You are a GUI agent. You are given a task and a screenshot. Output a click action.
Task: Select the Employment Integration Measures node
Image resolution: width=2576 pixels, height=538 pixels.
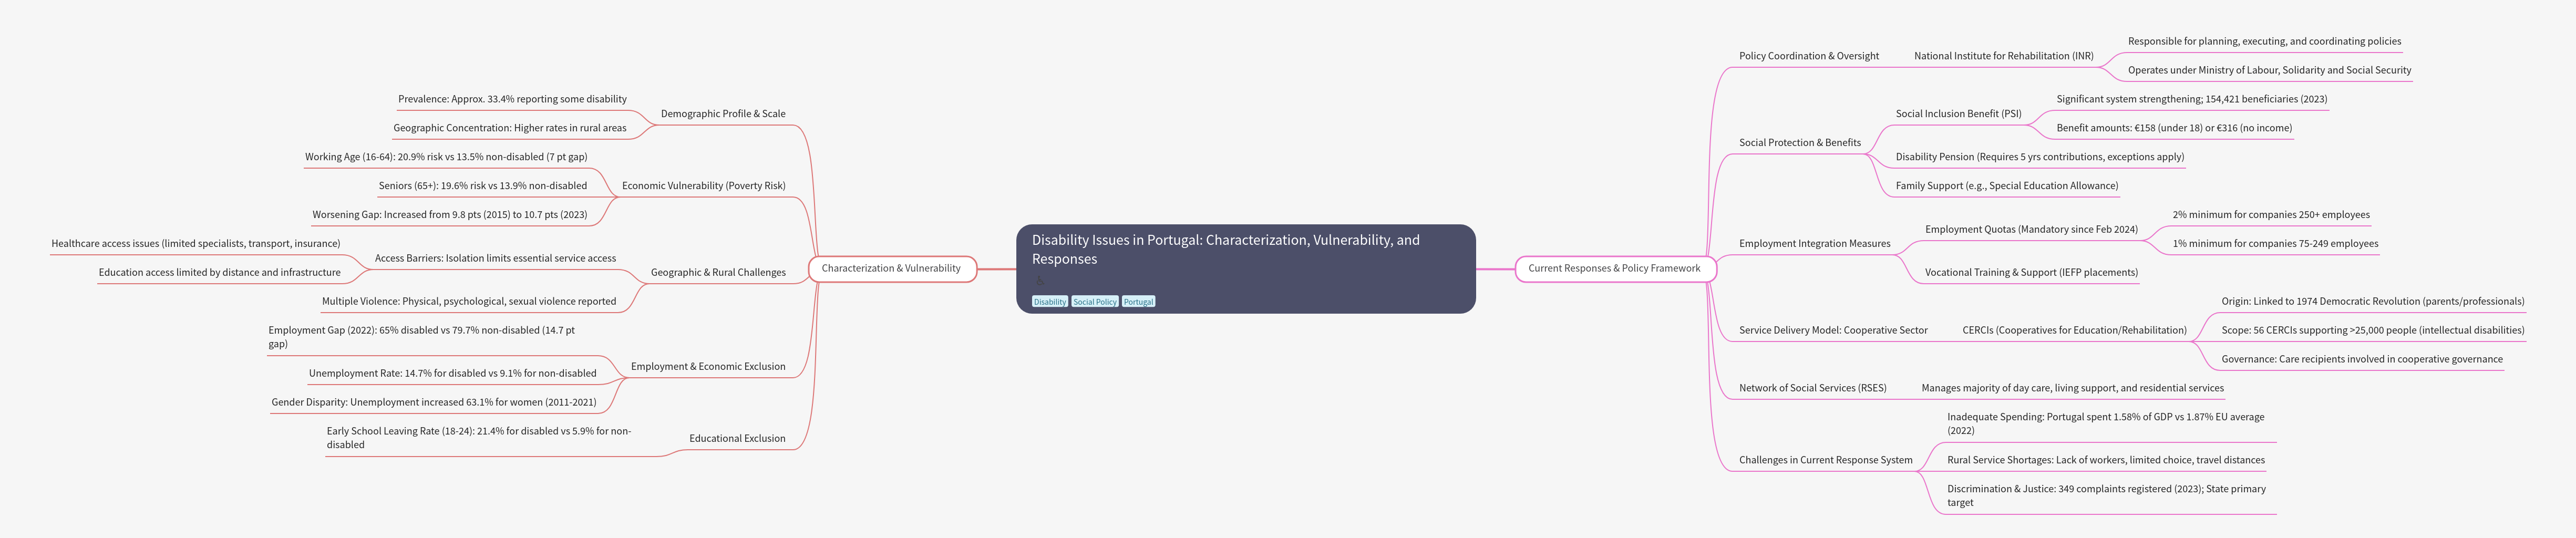pyautogui.click(x=1814, y=244)
